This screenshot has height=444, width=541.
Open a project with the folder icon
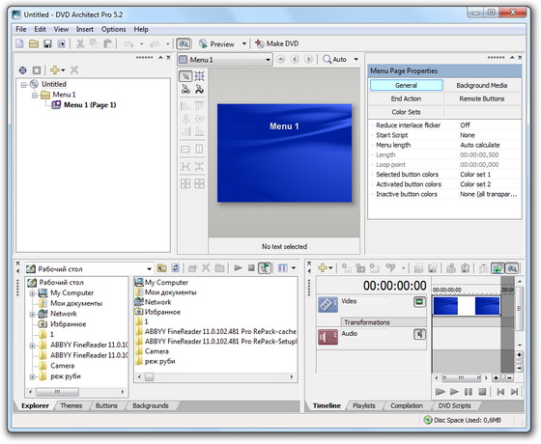(34, 43)
